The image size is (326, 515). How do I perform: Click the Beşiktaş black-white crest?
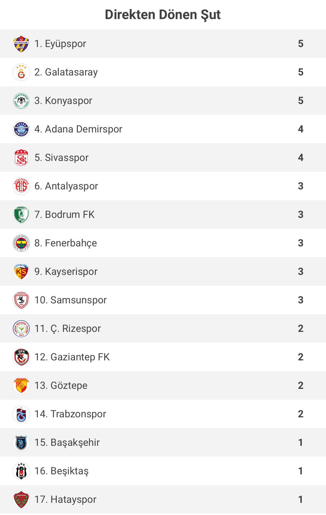tap(21, 471)
